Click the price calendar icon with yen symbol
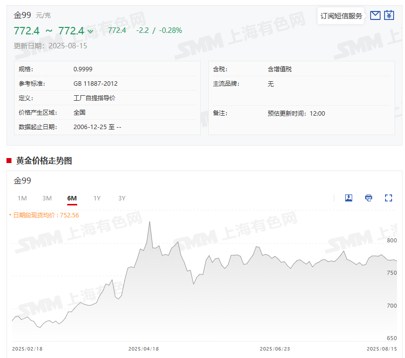The height and width of the screenshot is (358, 405). tap(389, 15)
